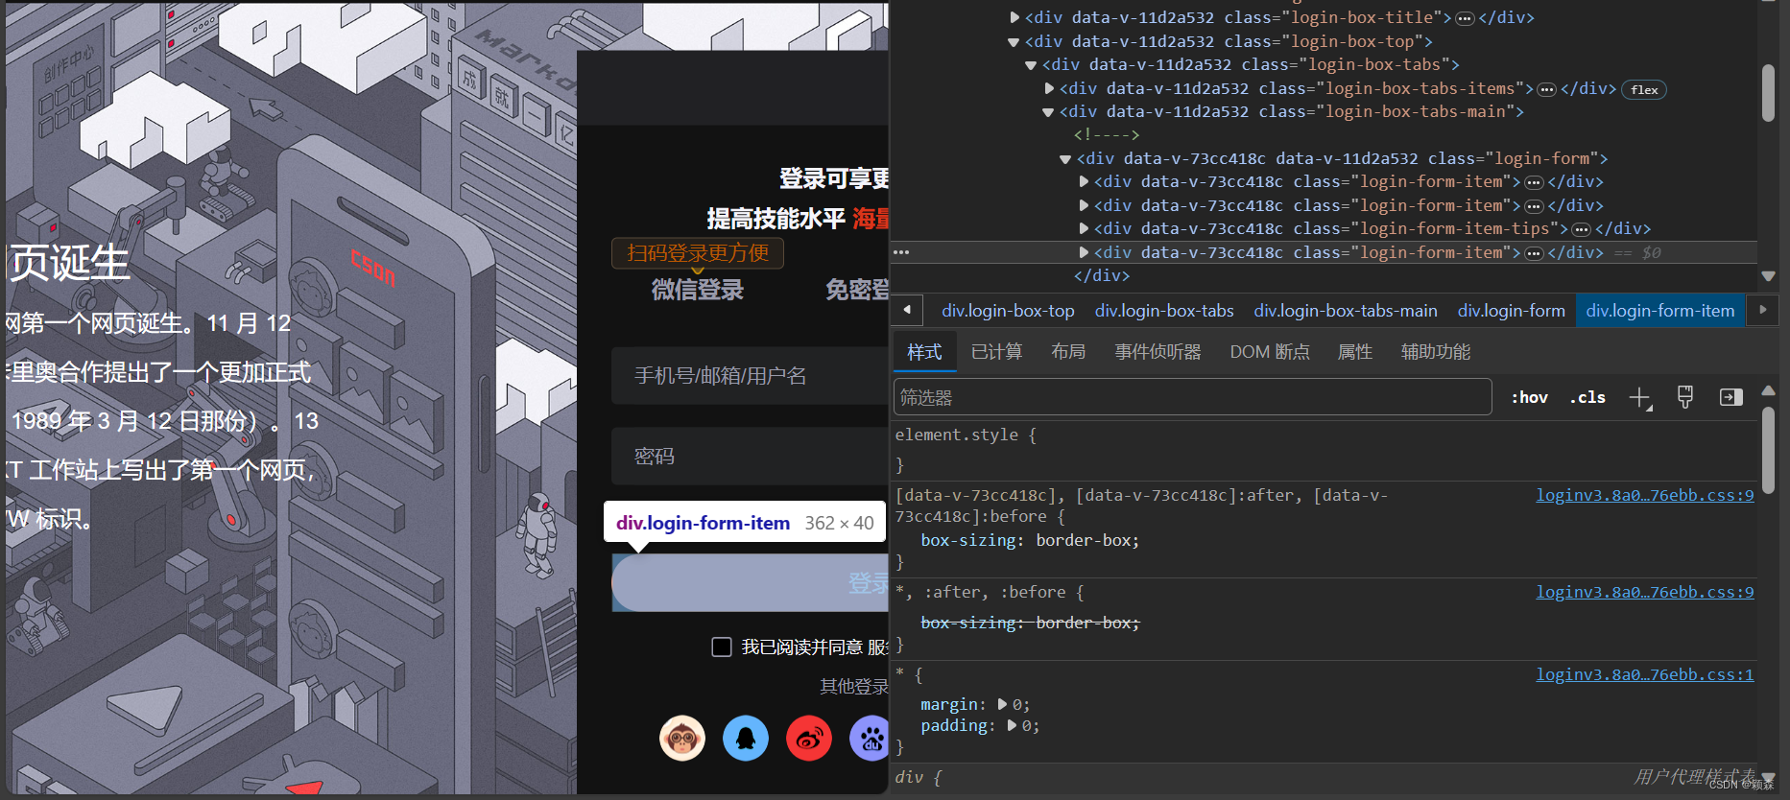Select 微信登录 login tab

[698, 290]
